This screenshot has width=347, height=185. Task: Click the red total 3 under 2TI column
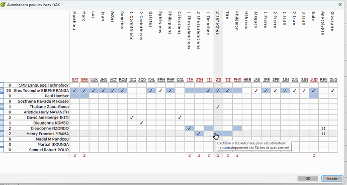click(218, 155)
